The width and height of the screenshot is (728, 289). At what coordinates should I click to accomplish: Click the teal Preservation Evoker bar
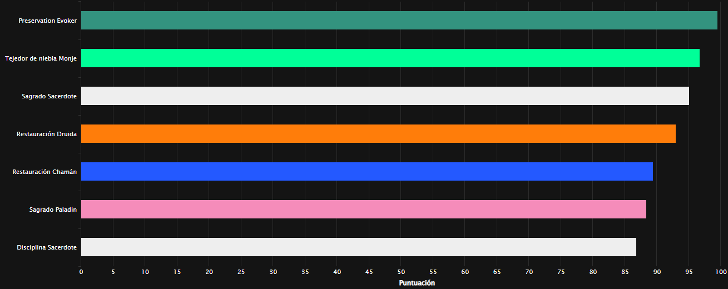[x=399, y=21]
